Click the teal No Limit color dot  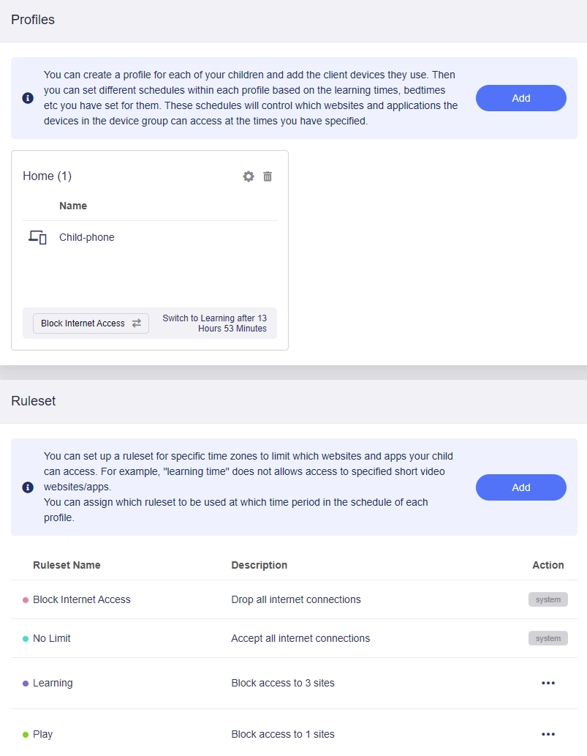[26, 638]
